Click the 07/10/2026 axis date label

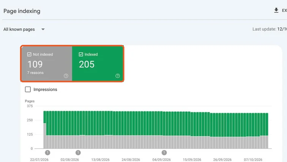(x=253, y=160)
